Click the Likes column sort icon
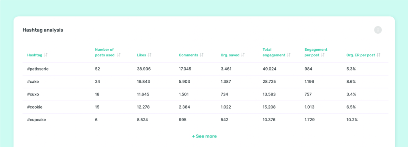Image resolution: width=408 pixels, height=147 pixels. click(x=149, y=55)
